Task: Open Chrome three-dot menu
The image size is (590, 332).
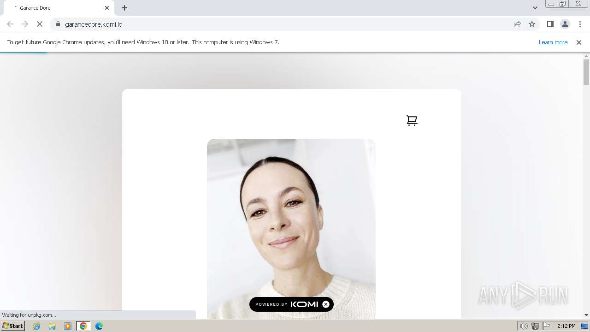Action: pyautogui.click(x=580, y=24)
